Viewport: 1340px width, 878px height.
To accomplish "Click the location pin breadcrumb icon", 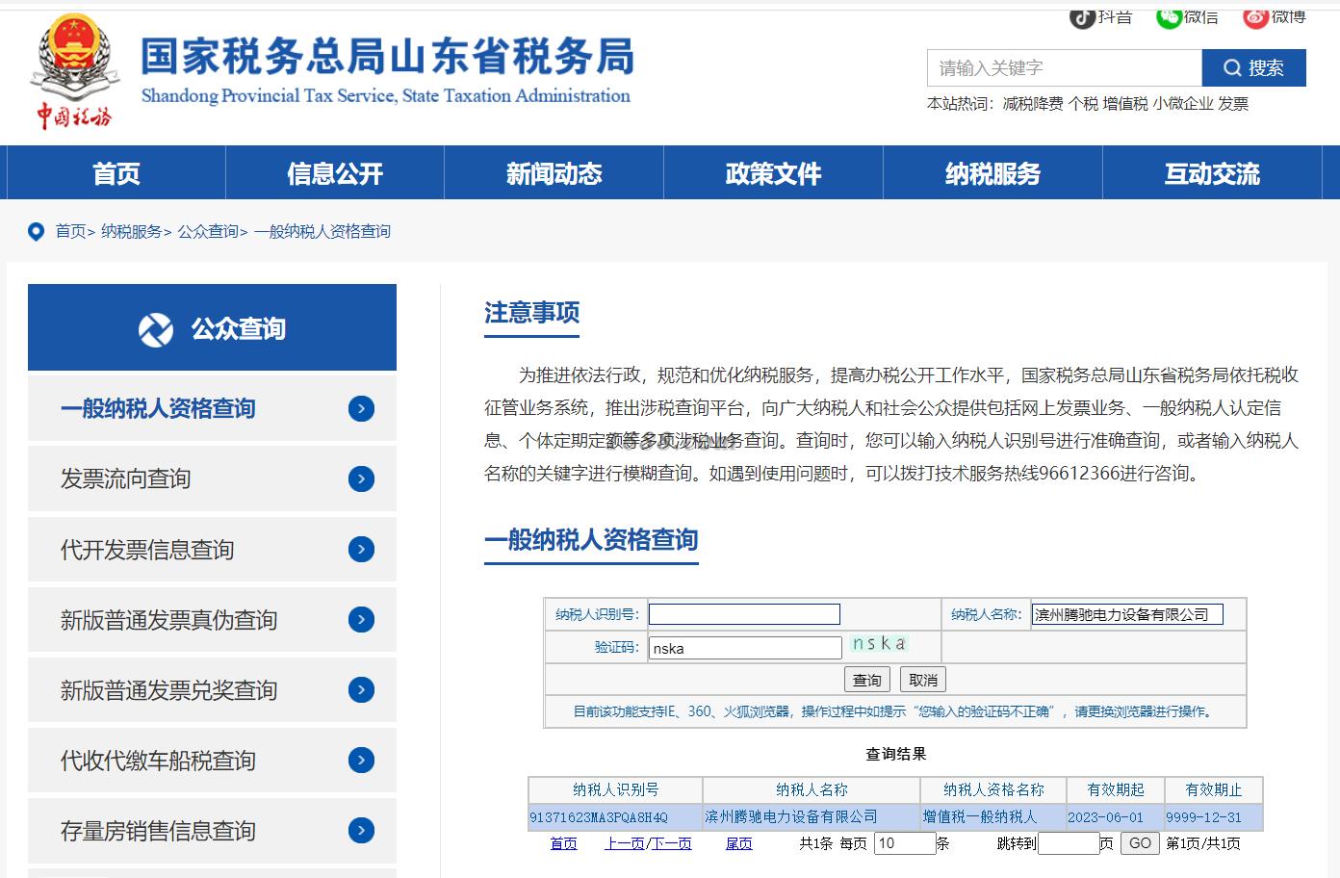I will click(x=36, y=232).
